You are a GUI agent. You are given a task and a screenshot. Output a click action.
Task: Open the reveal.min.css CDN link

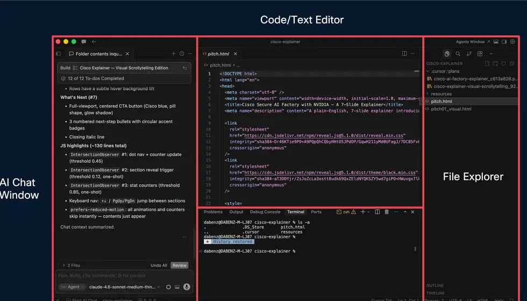(323, 135)
